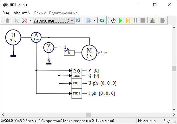The image size is (177, 124).
Task: Click the blue insert block icon
Action: tap(78, 20)
